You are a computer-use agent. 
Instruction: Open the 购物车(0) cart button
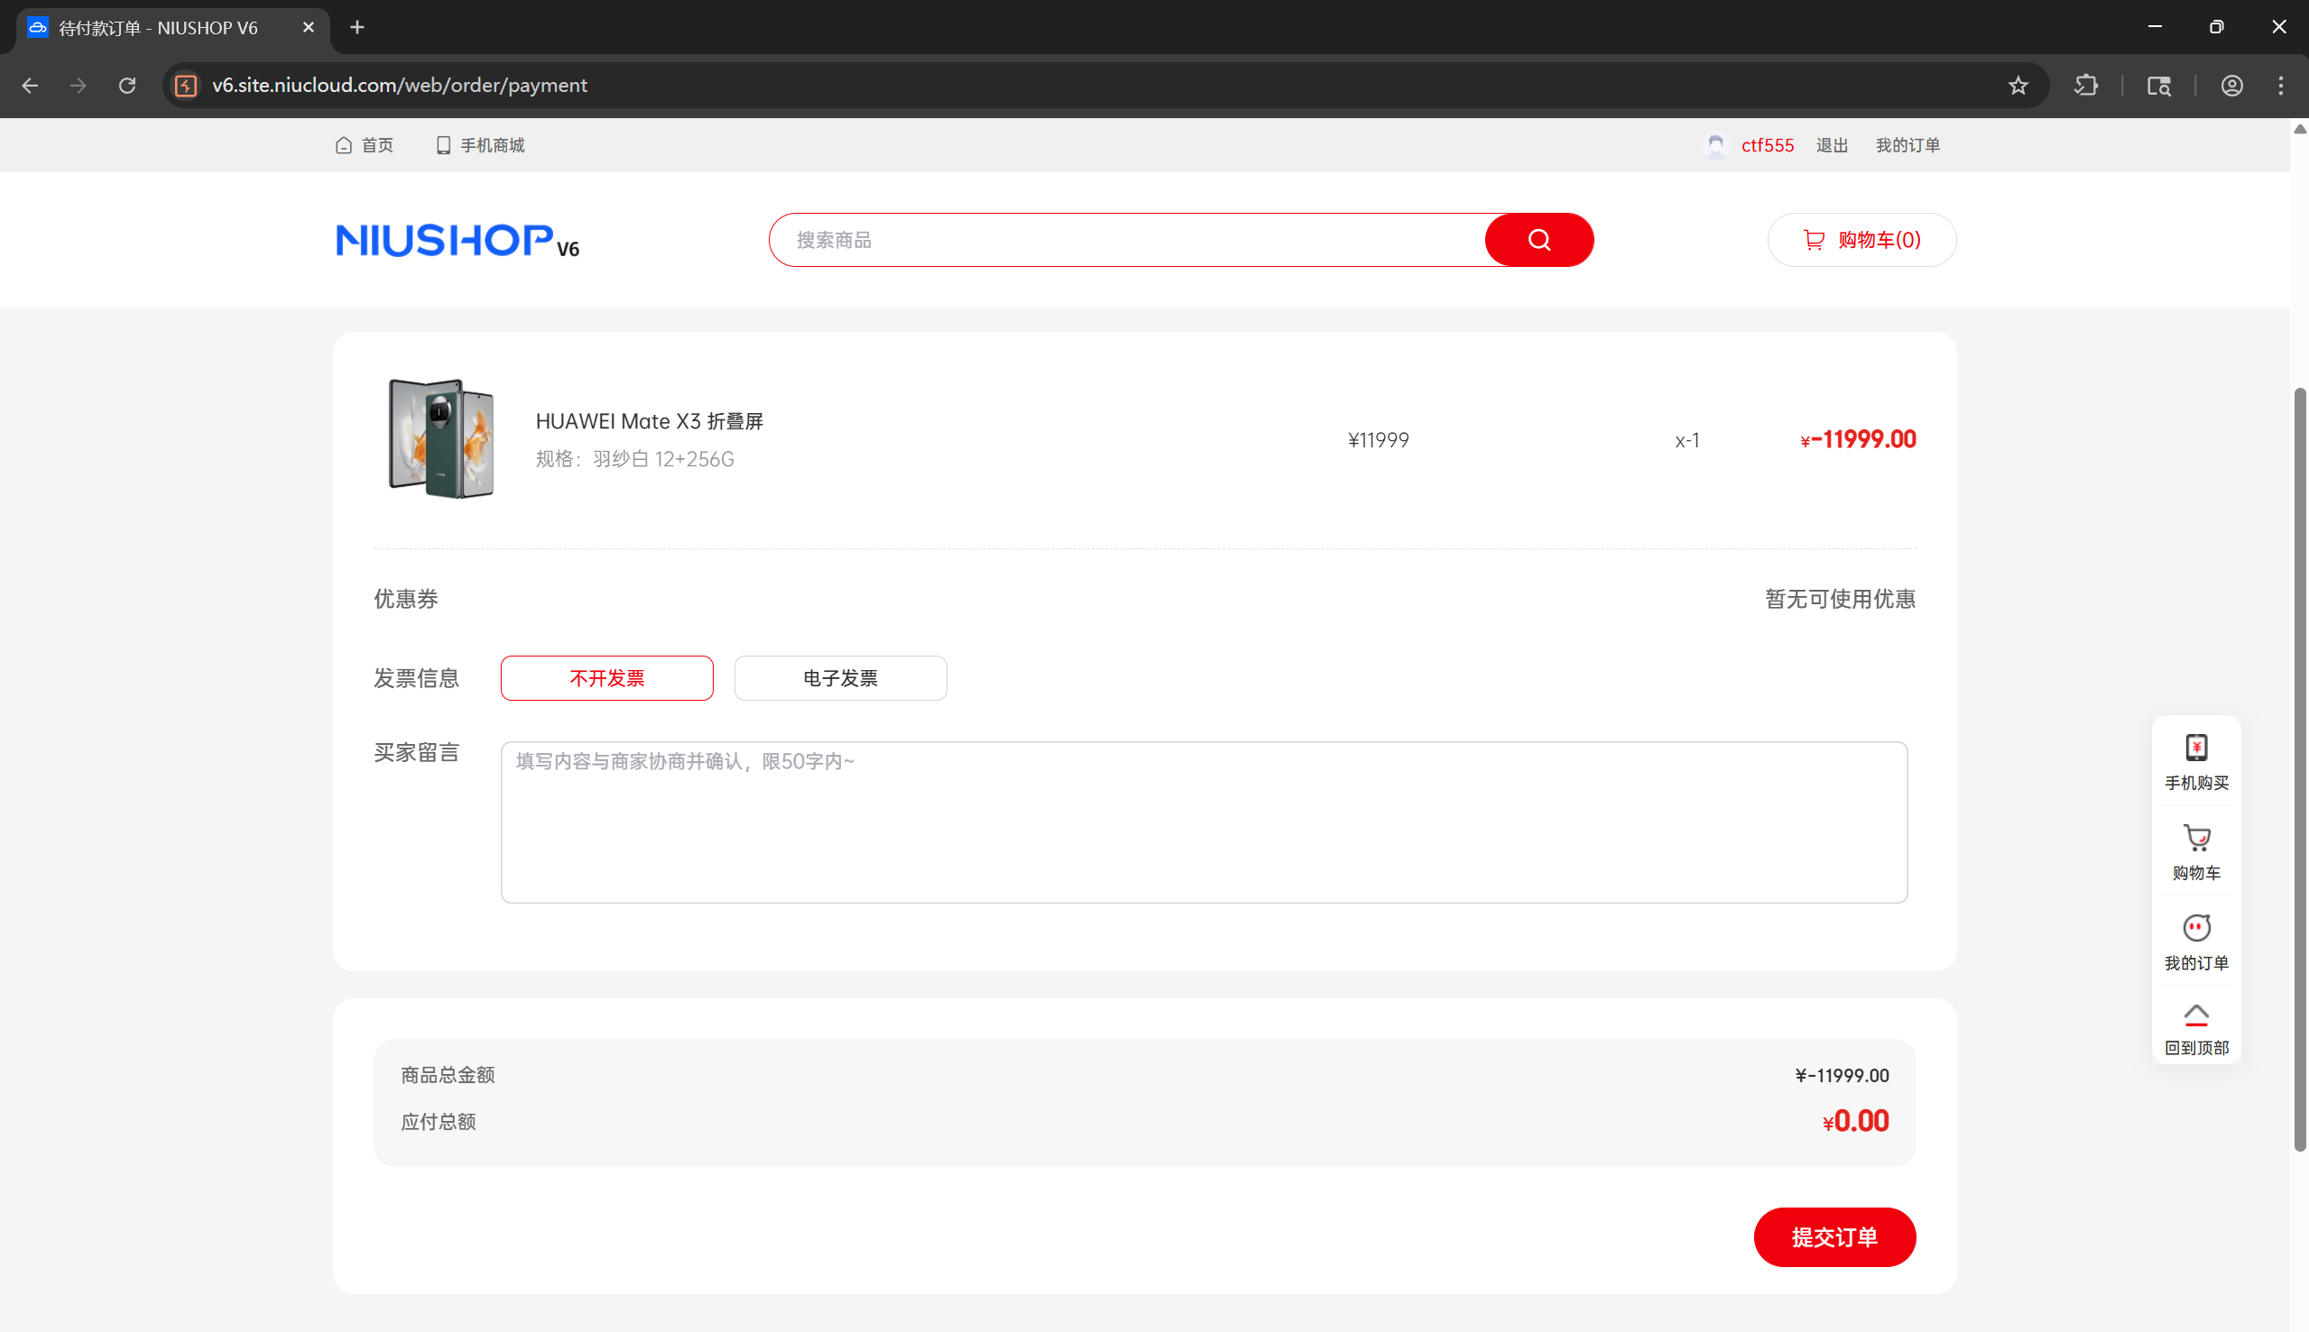coord(1861,240)
